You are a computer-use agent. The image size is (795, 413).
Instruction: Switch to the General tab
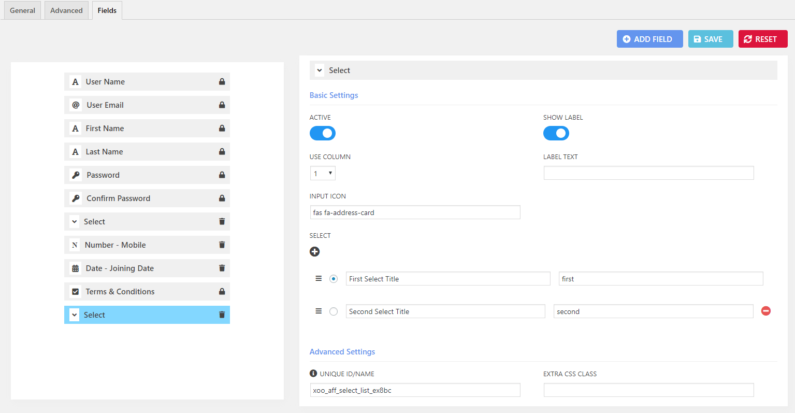pos(22,10)
